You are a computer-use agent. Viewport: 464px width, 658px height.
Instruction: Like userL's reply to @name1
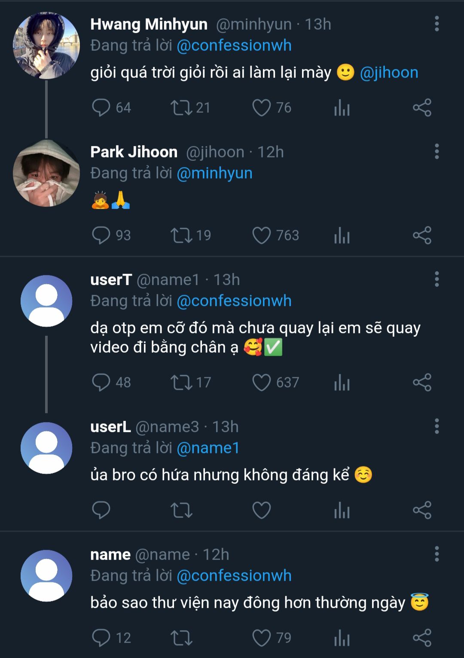coord(262,510)
